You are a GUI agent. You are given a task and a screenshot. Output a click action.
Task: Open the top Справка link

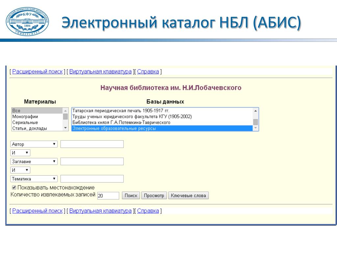coord(148,71)
